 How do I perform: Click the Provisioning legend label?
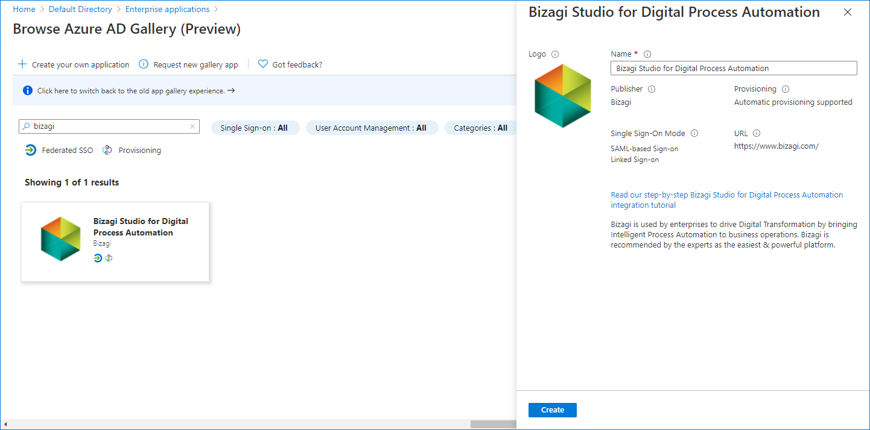(x=140, y=151)
